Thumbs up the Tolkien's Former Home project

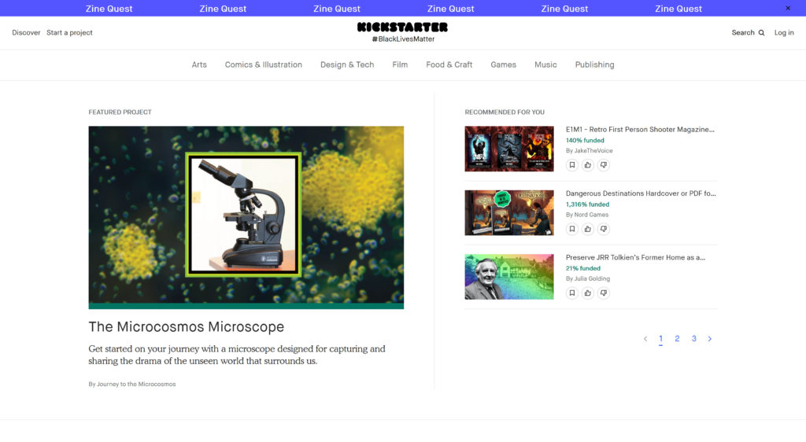pos(587,293)
